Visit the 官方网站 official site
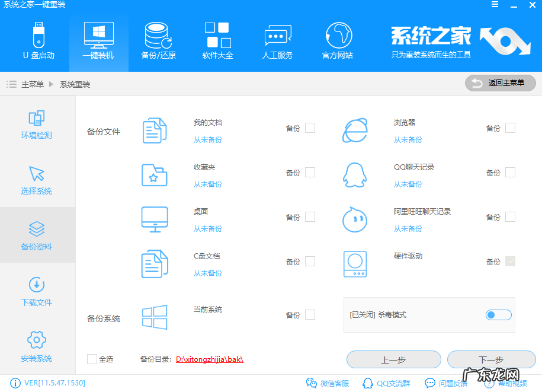This screenshot has width=542, height=392. (338, 39)
